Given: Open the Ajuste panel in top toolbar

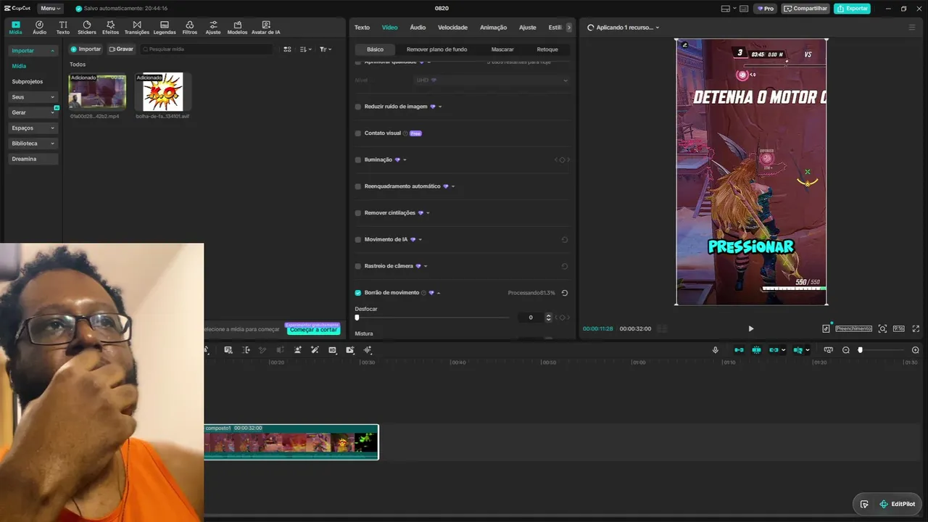Looking at the screenshot, I should (213, 28).
